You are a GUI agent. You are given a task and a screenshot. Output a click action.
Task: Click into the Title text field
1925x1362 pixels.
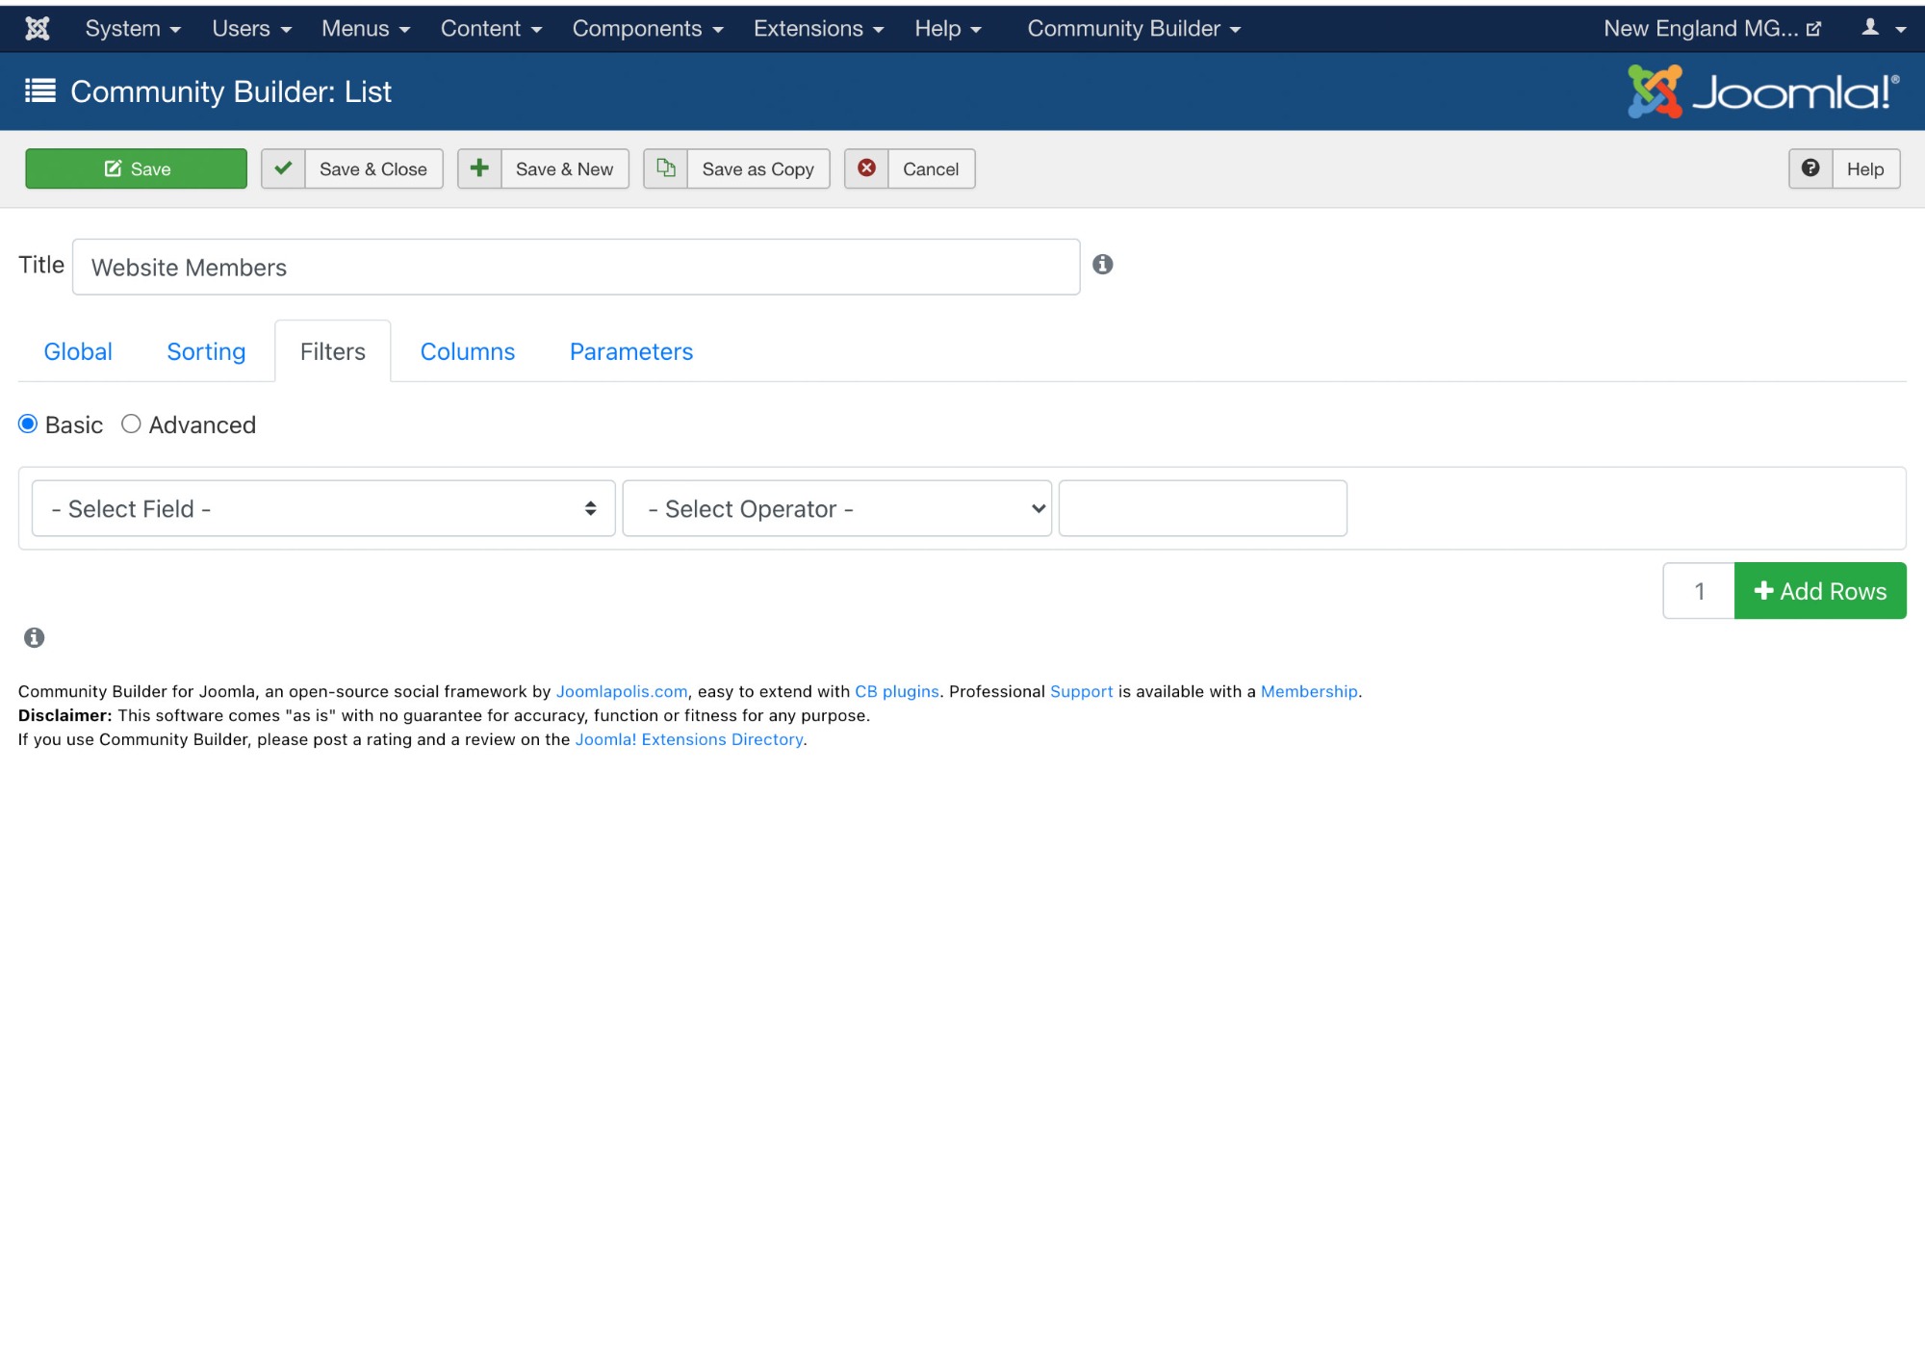tap(576, 267)
